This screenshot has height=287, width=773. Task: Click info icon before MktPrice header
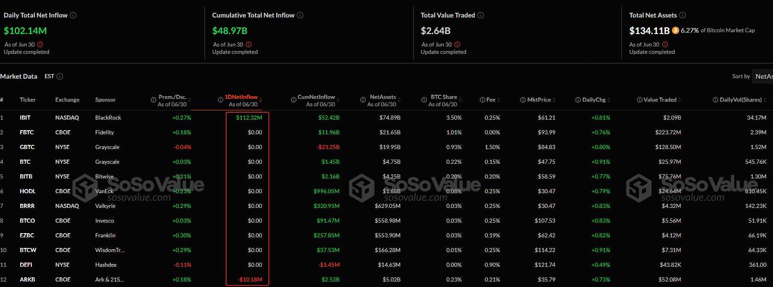523,100
